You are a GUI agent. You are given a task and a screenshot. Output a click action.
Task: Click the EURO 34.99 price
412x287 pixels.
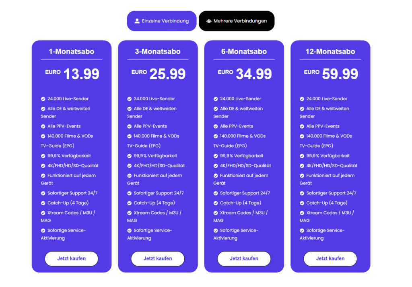point(245,74)
